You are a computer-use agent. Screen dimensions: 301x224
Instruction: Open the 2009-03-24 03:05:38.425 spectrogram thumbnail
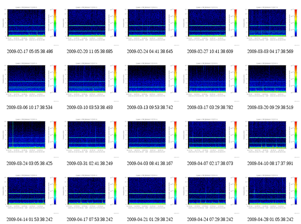tap(30, 138)
